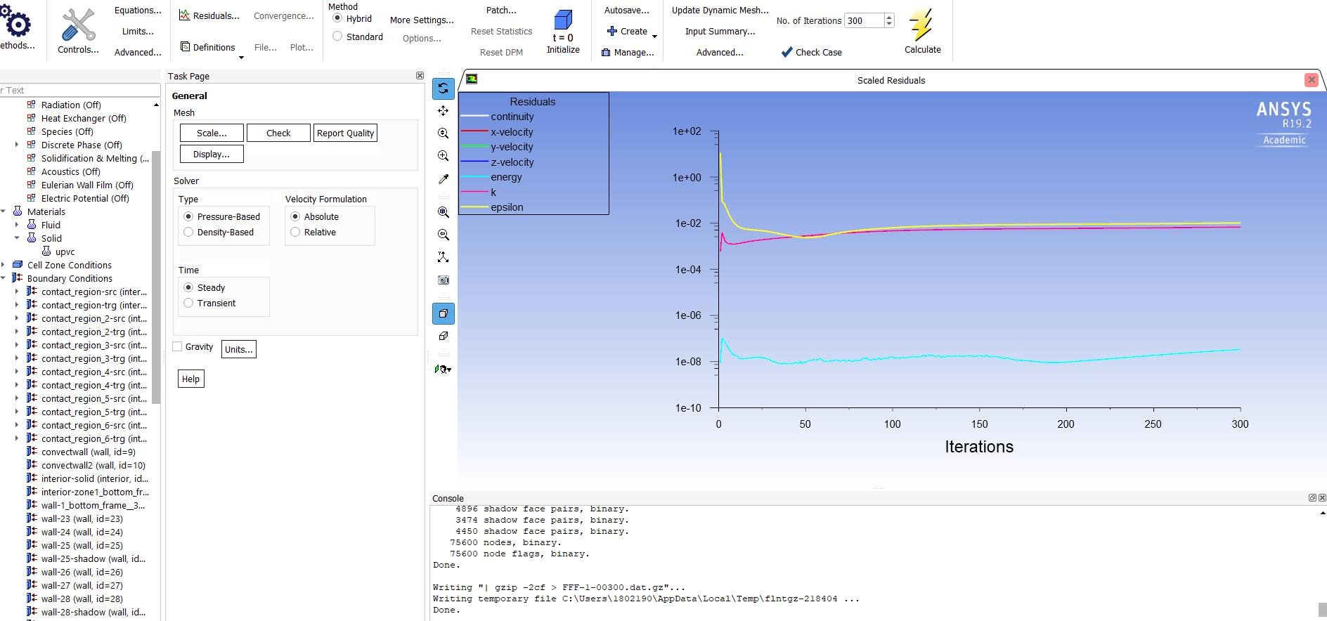Select convectwall boundary condition
The height and width of the screenshot is (621, 1327).
click(88, 452)
